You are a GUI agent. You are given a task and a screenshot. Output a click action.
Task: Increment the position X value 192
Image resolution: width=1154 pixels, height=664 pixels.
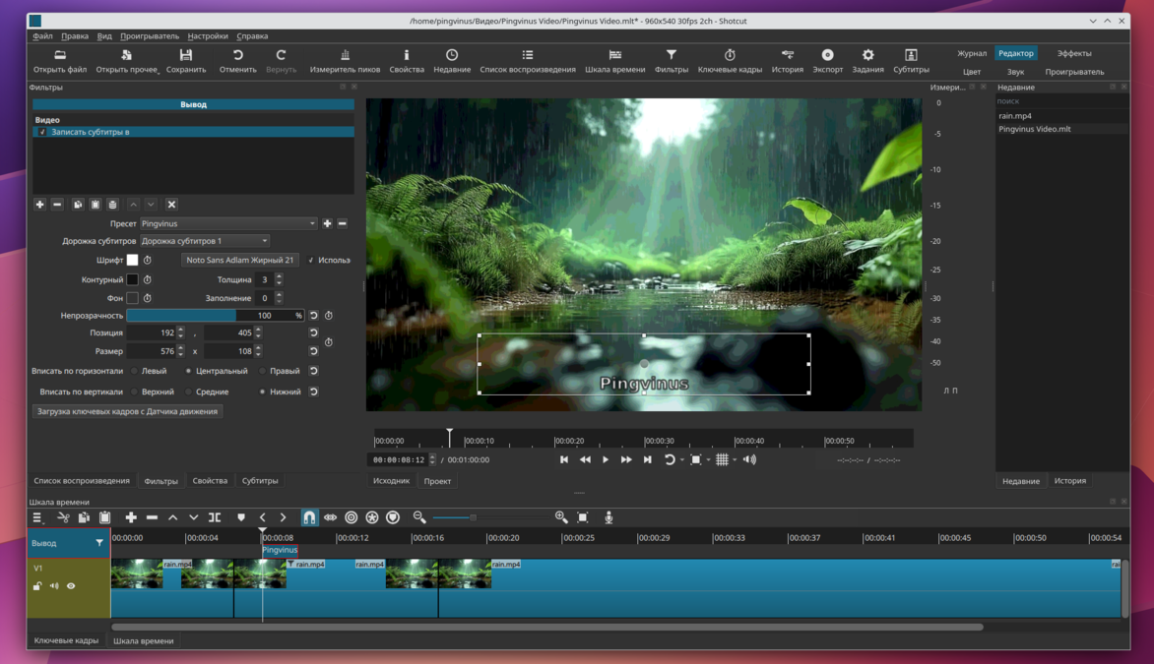[181, 330]
